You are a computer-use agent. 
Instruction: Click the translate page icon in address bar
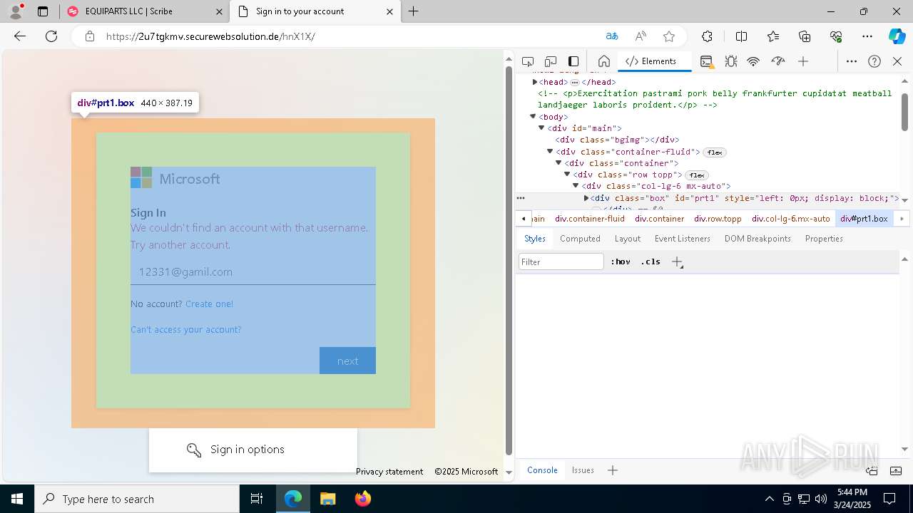(612, 36)
